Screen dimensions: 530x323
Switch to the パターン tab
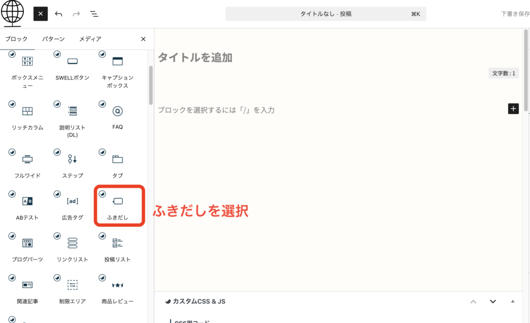point(54,39)
